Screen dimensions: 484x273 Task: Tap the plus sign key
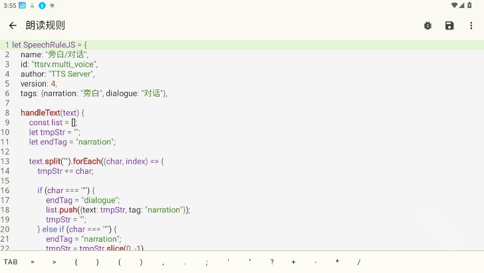293,262
